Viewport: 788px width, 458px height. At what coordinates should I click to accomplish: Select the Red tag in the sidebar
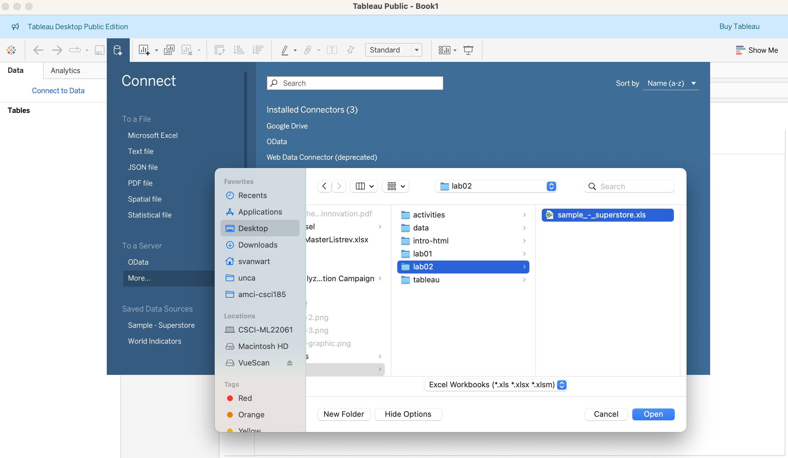click(x=244, y=398)
